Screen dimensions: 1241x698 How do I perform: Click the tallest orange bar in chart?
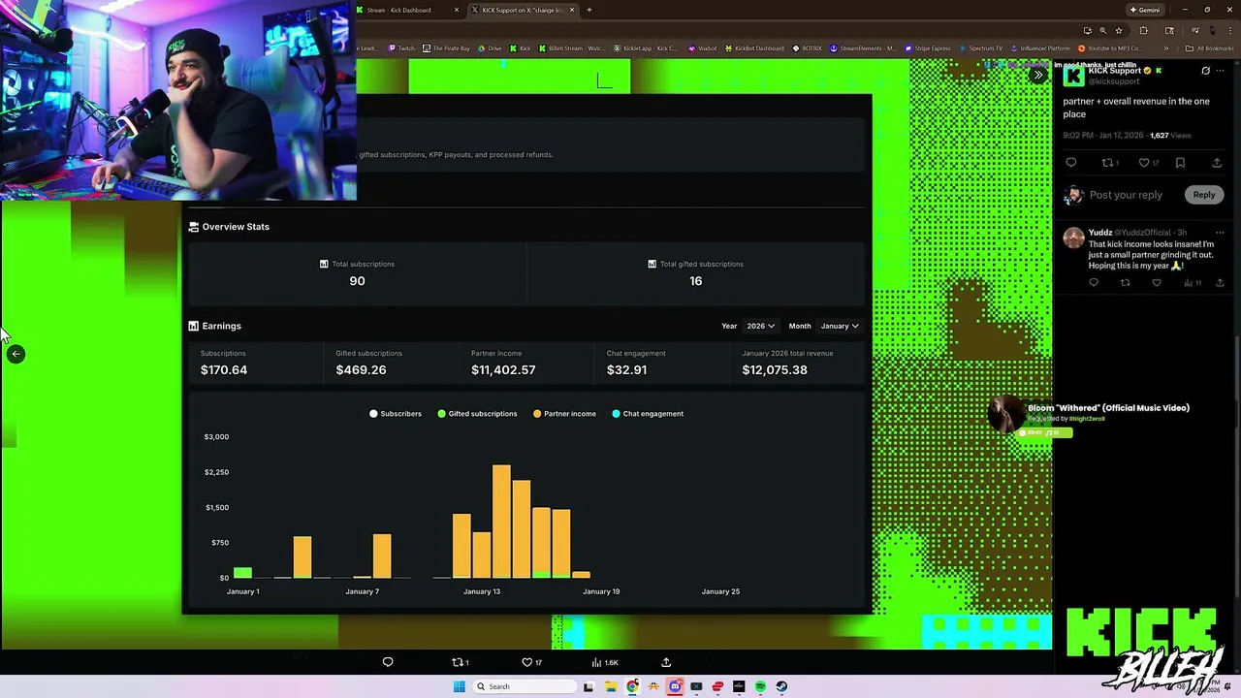pos(501,522)
